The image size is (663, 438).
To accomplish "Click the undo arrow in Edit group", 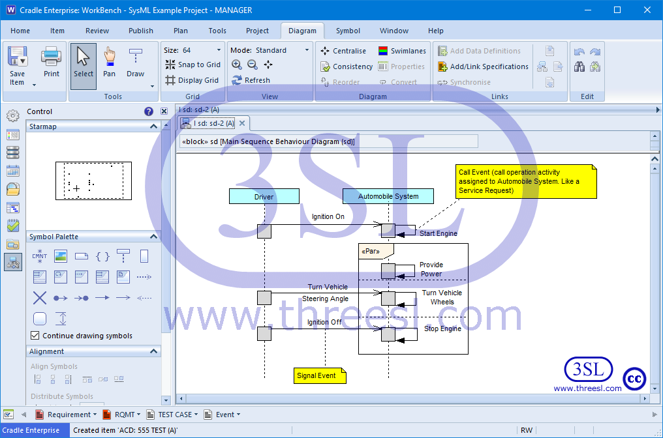I will pyautogui.click(x=579, y=51).
